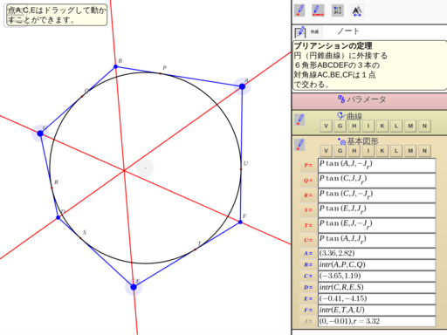The height and width of the screenshot is (335, 447).
Task: Click the pencil icon in the 基本図形 section
Action: 299,145
